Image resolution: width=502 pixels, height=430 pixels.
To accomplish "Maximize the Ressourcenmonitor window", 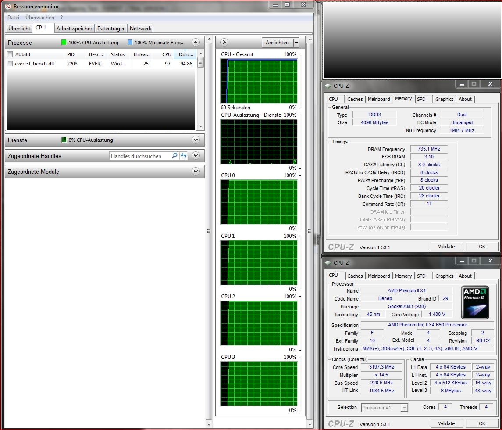I will [287, 4].
